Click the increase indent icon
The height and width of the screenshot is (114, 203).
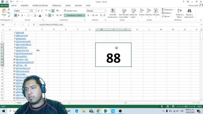pyautogui.click(x=61, y=16)
